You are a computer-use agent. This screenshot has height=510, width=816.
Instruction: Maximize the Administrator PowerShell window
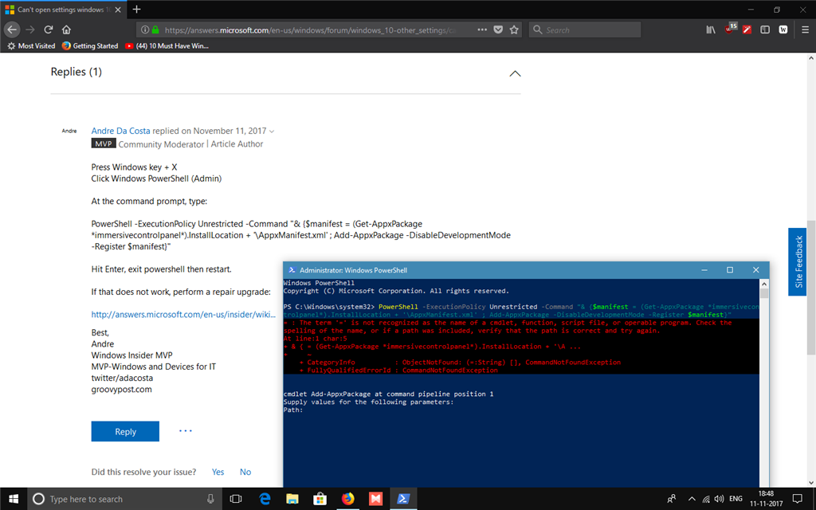[x=730, y=269]
